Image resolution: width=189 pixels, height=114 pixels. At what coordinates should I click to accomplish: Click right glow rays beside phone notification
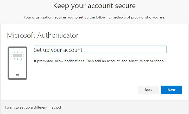coord(24,55)
